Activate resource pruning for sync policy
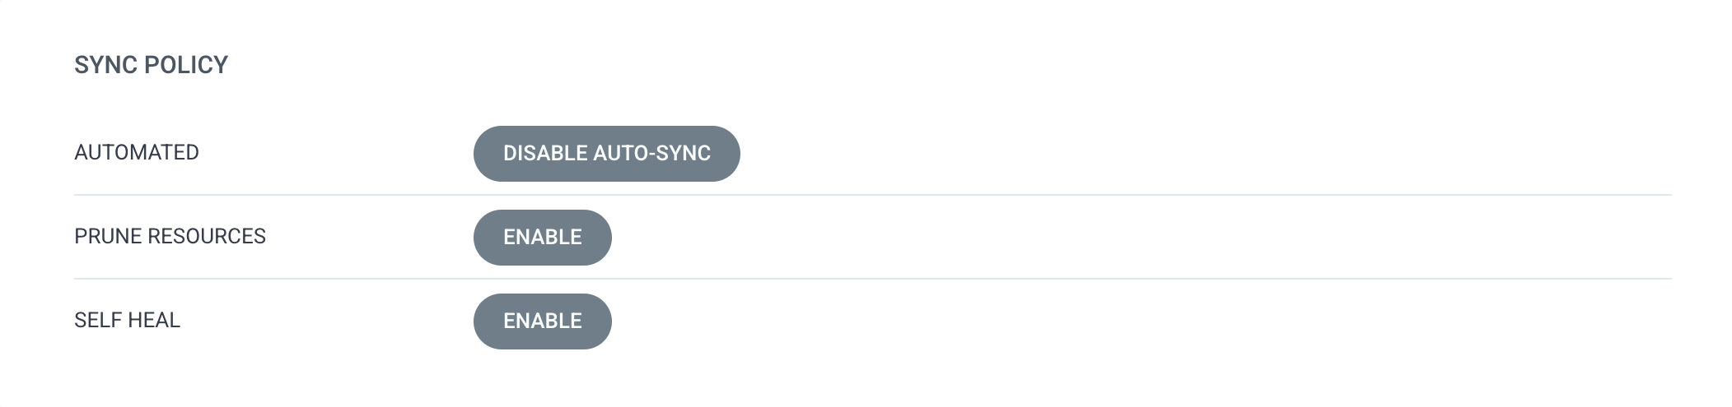This screenshot has height=407, width=1732. pos(542,238)
